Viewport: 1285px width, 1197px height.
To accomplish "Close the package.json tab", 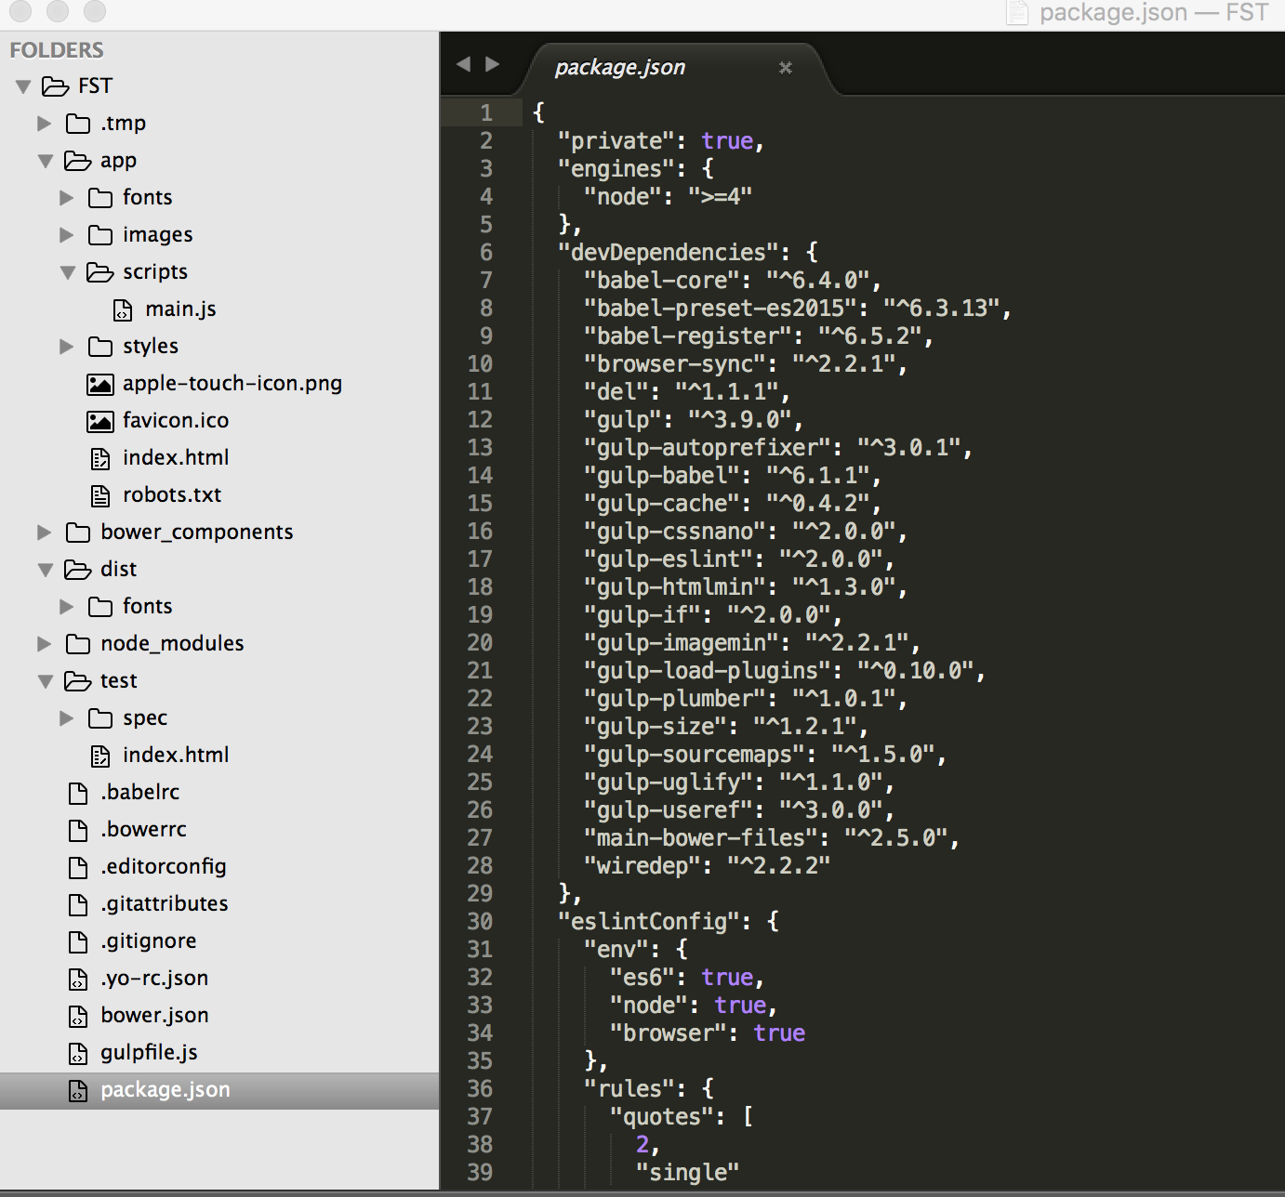I will (x=786, y=68).
